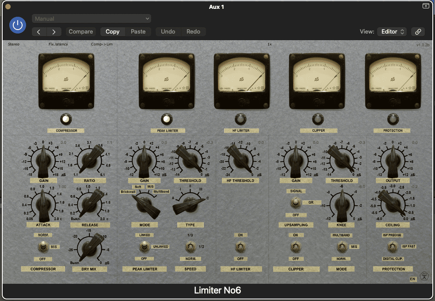Click the Ceiling knob
Screen dimensions: 435x301
coord(393,204)
